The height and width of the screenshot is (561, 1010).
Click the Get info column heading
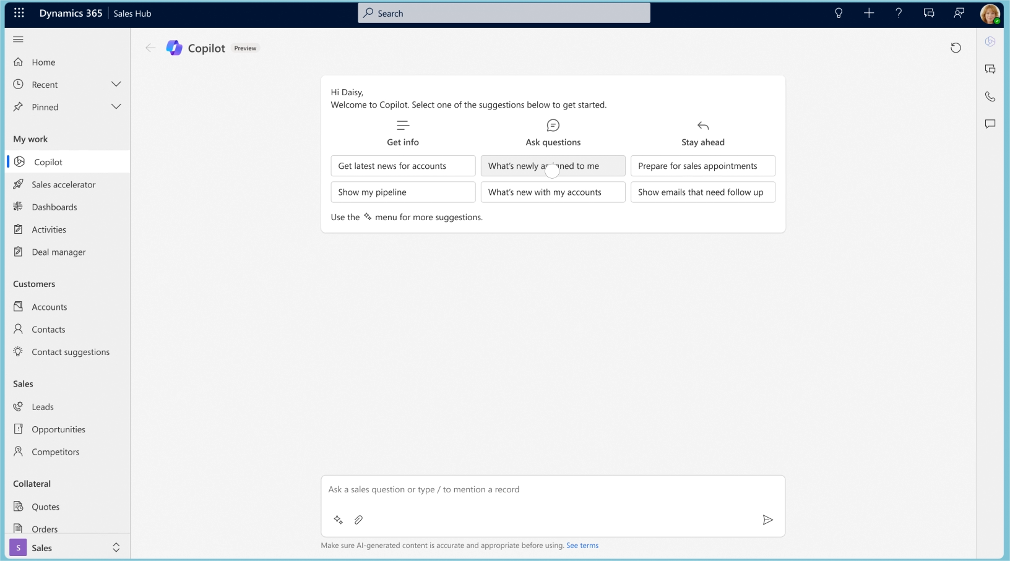point(403,142)
